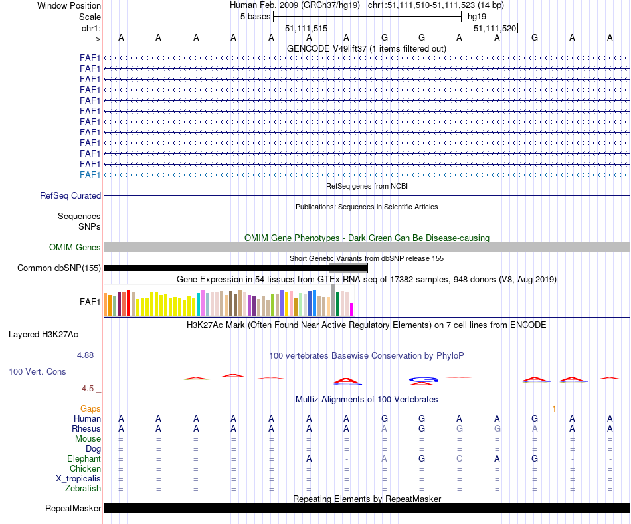Click the Mouse alignment row label
Viewport: 631px width, 524px height.
coord(88,439)
